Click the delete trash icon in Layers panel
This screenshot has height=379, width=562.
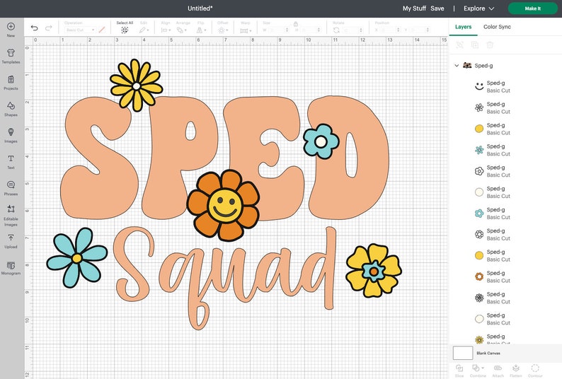[490, 45]
